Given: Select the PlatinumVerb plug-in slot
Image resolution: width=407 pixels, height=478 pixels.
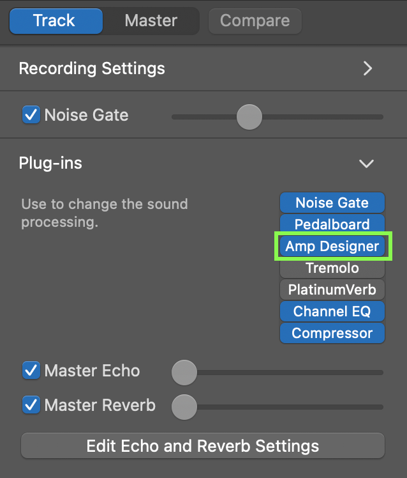Looking at the screenshot, I should pyautogui.click(x=332, y=289).
